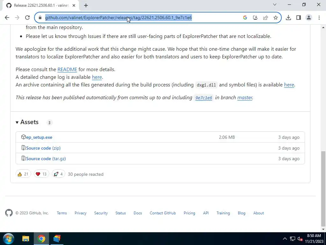Bookmark this page with the star icon
Image resolution: width=326 pixels, height=245 pixels.
point(276,18)
